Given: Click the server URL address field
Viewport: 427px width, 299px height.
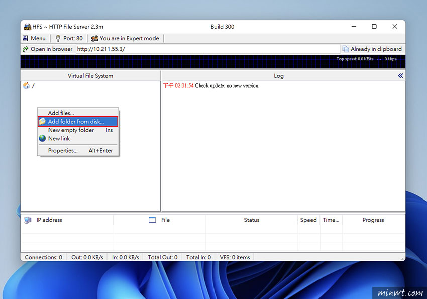Looking at the screenshot, I should point(208,49).
